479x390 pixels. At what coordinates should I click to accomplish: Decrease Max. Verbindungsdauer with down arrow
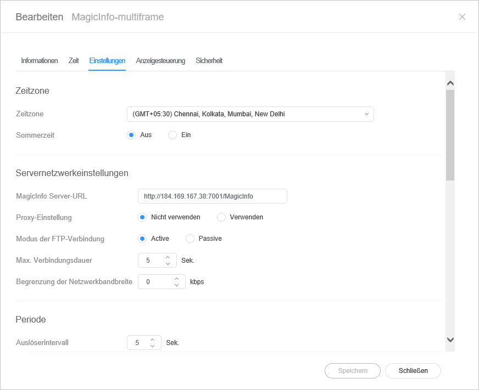[x=168, y=264]
